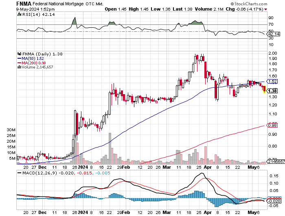285x216 pixels.
Task: Click the RSI value tag 42.14
Action: [274, 34]
